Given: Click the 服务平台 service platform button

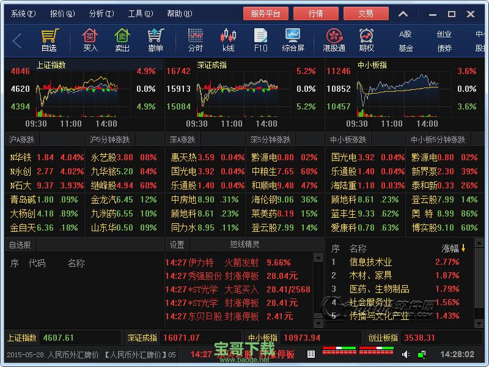Looking at the screenshot, I should pyautogui.click(x=266, y=13).
